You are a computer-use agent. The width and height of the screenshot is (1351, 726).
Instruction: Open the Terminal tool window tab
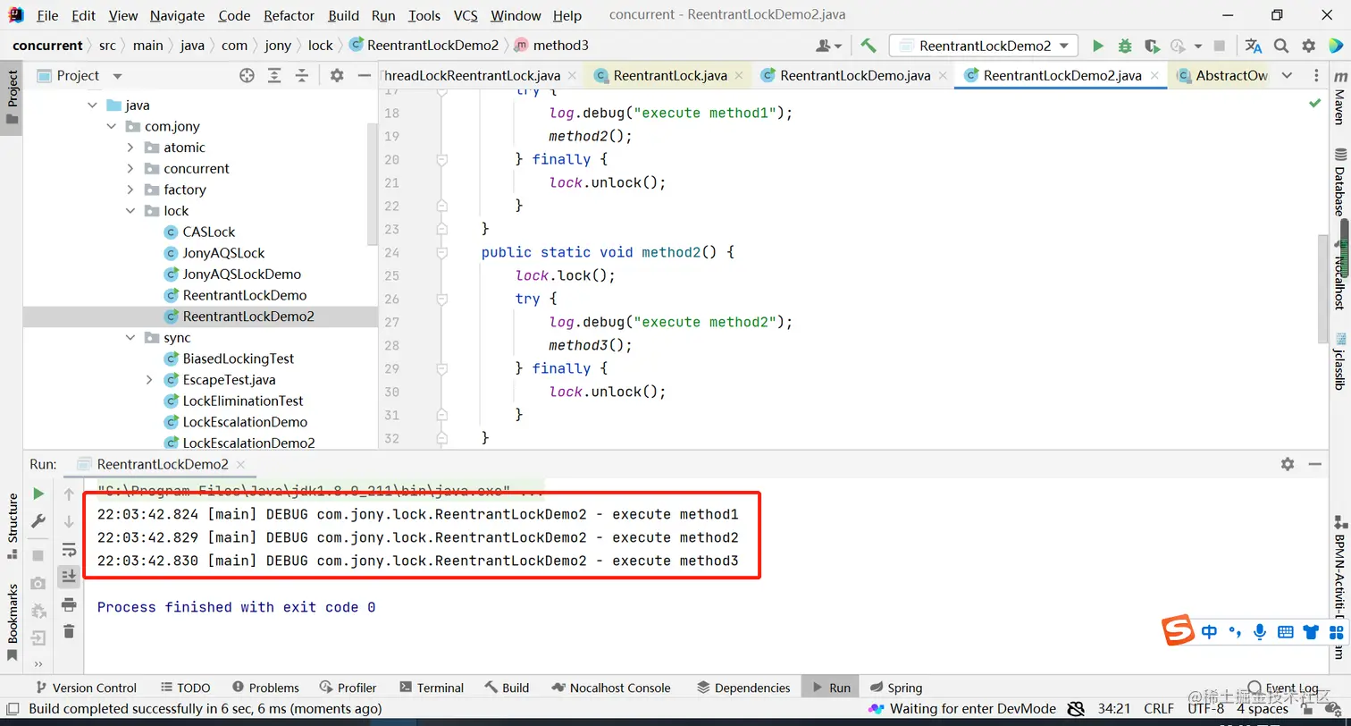click(432, 688)
